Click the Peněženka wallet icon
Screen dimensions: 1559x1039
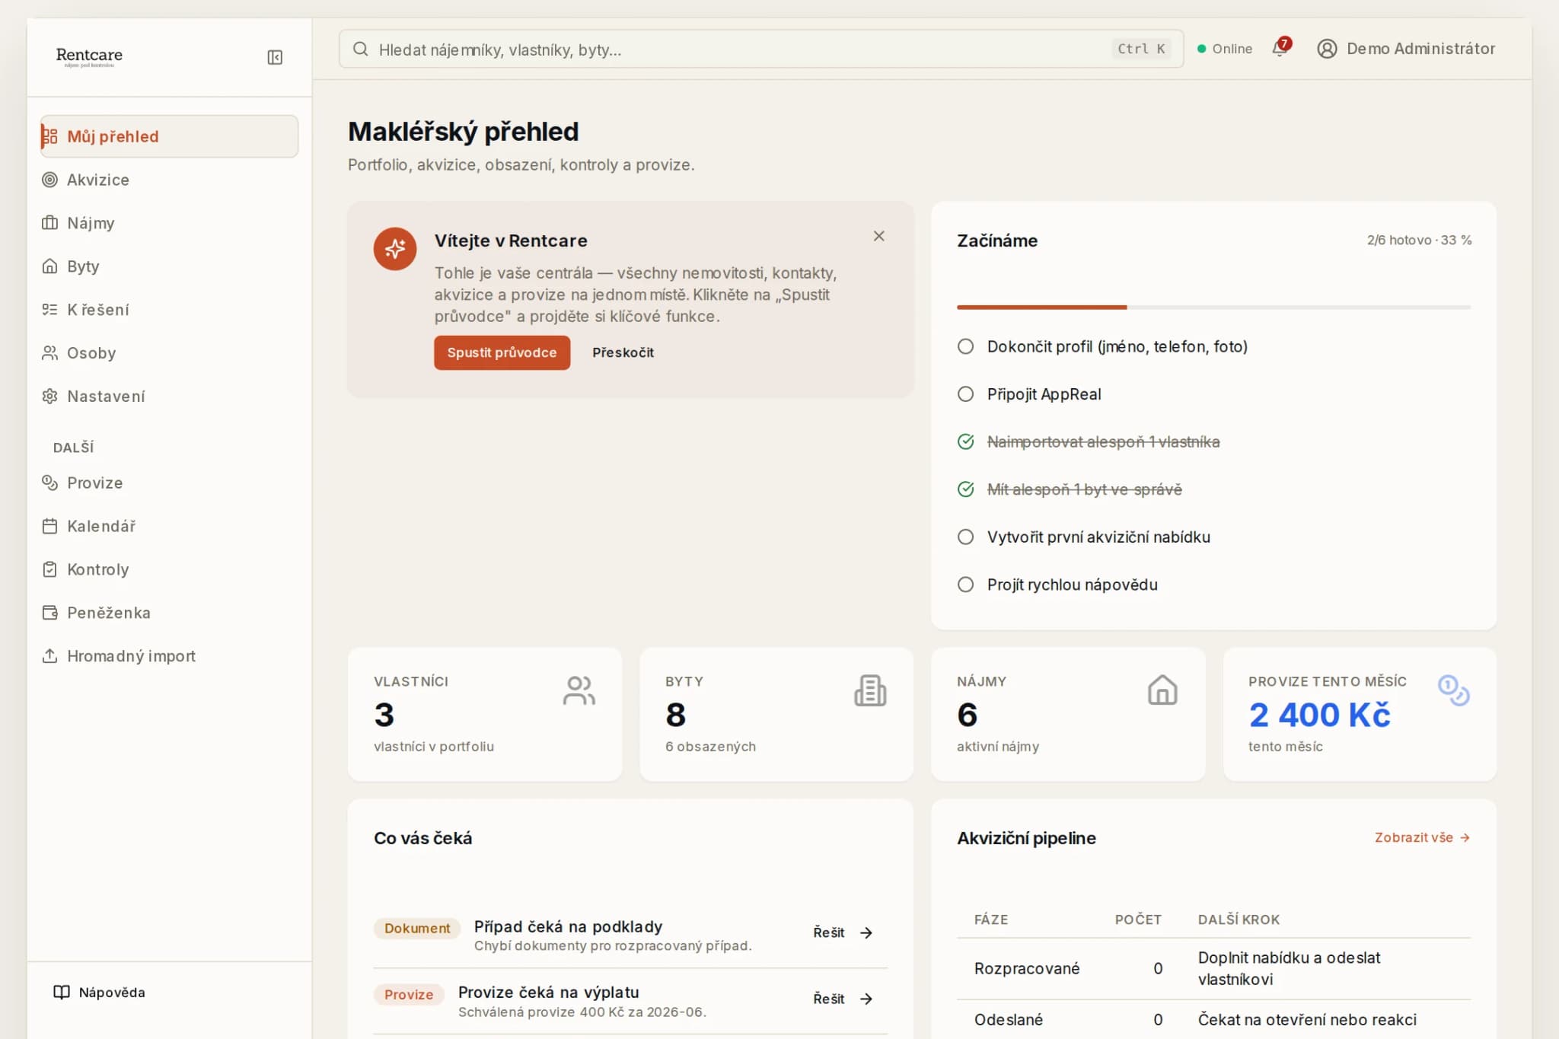pos(49,613)
